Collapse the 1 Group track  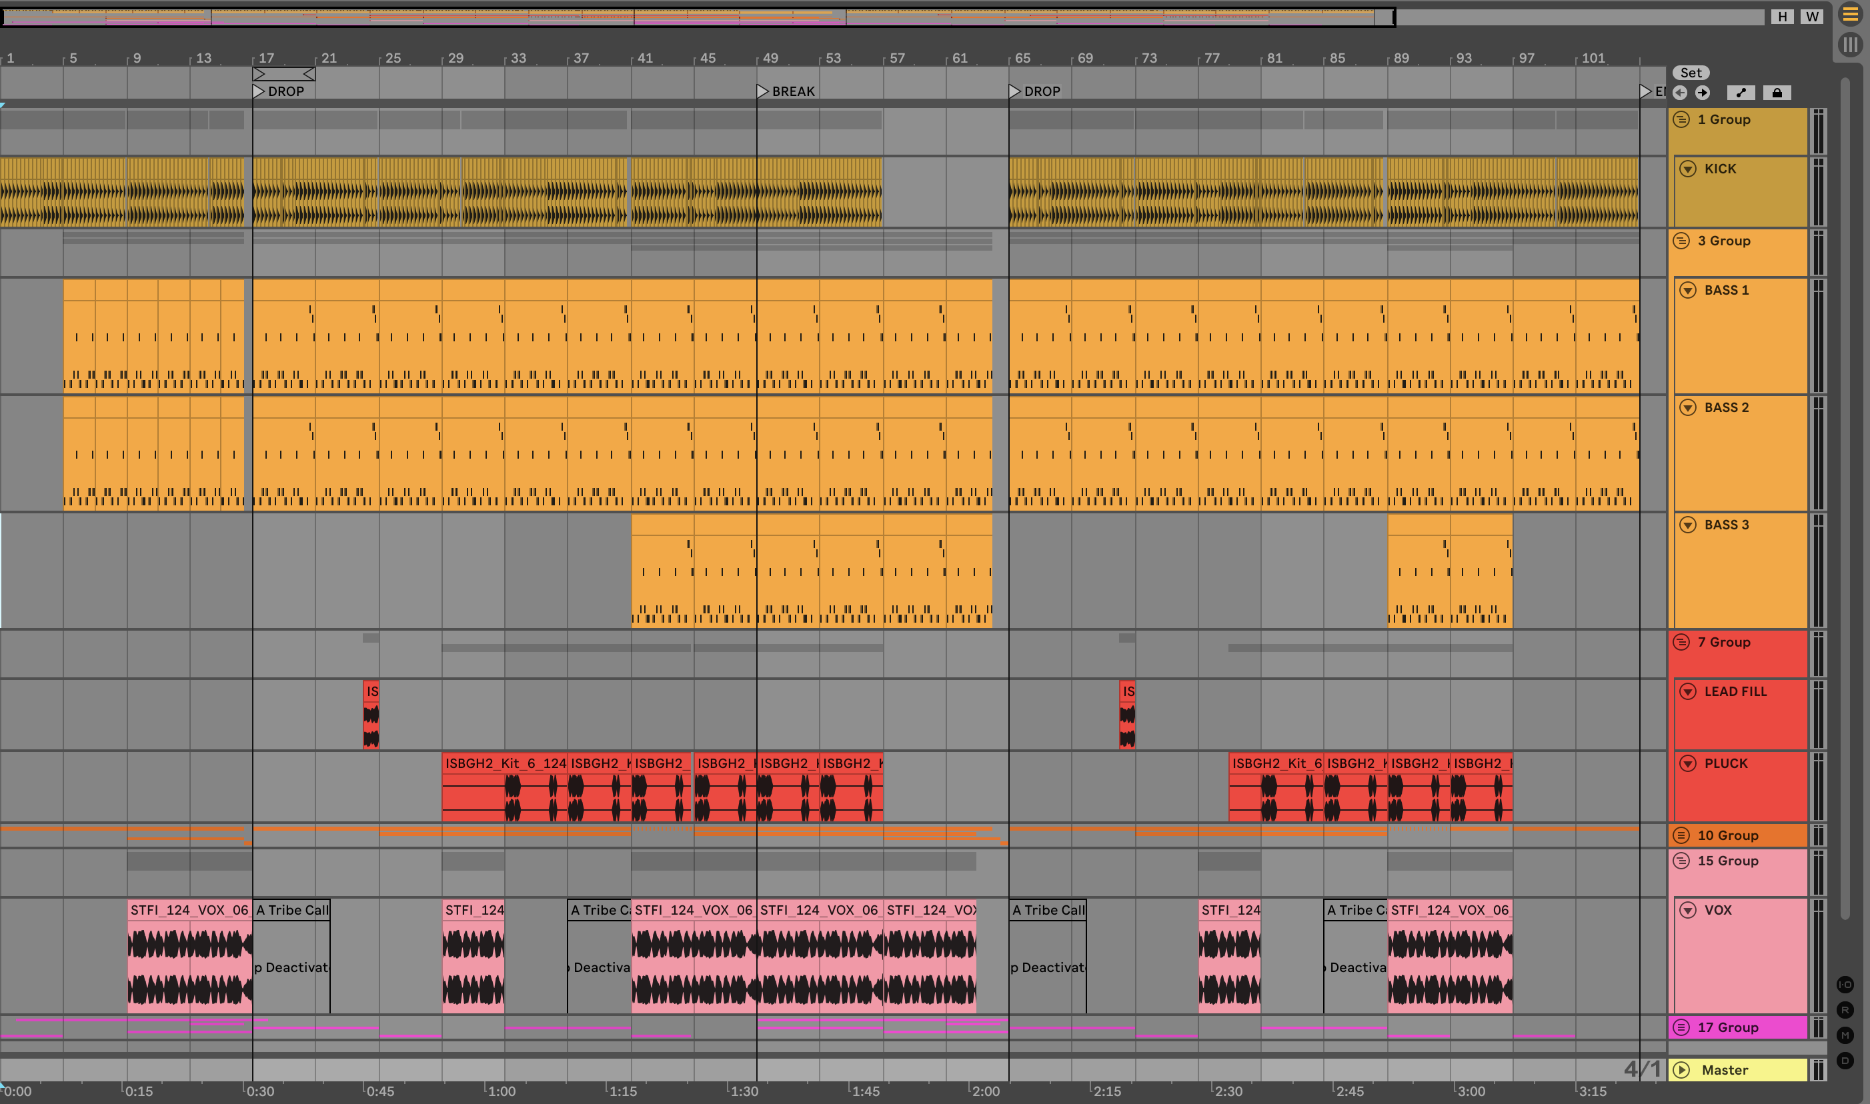click(1681, 120)
